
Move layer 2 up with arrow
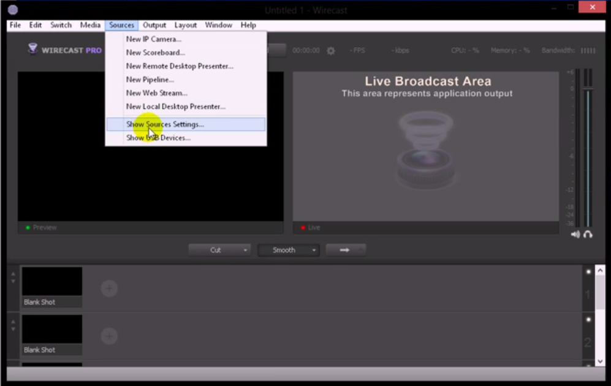(13, 322)
